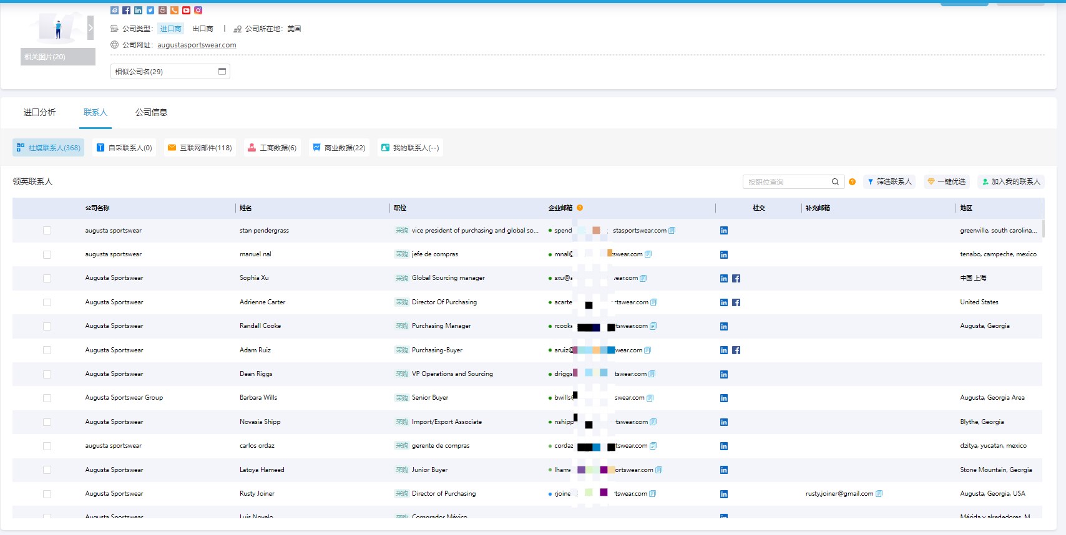Viewport: 1066px width, 535px height.
Task: Select the 商业数据(22) sub-tab
Action: [x=339, y=148]
